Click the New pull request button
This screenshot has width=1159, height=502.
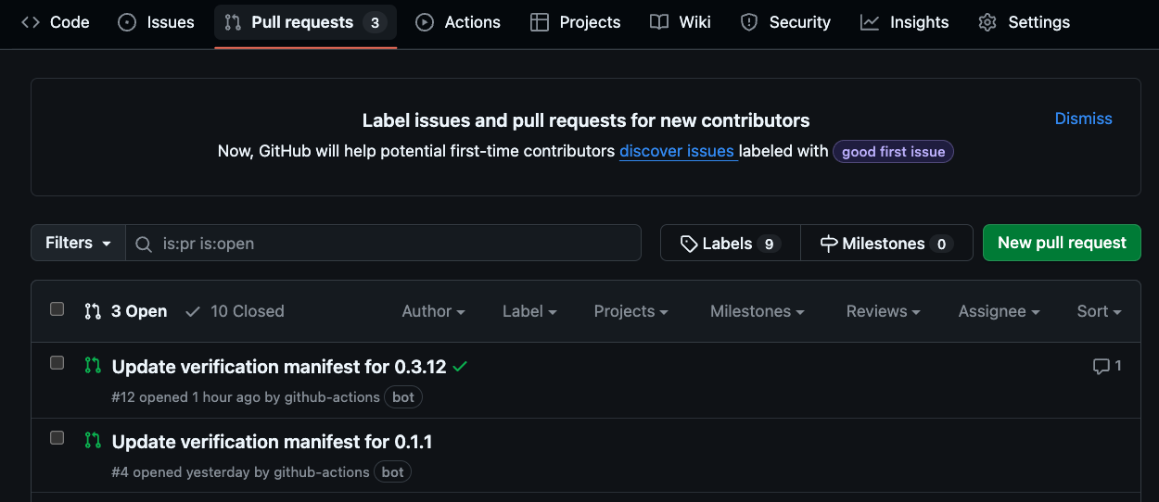[x=1062, y=243]
